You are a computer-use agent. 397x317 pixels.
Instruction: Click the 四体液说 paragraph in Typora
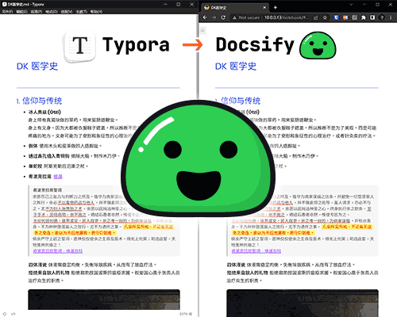(92, 265)
